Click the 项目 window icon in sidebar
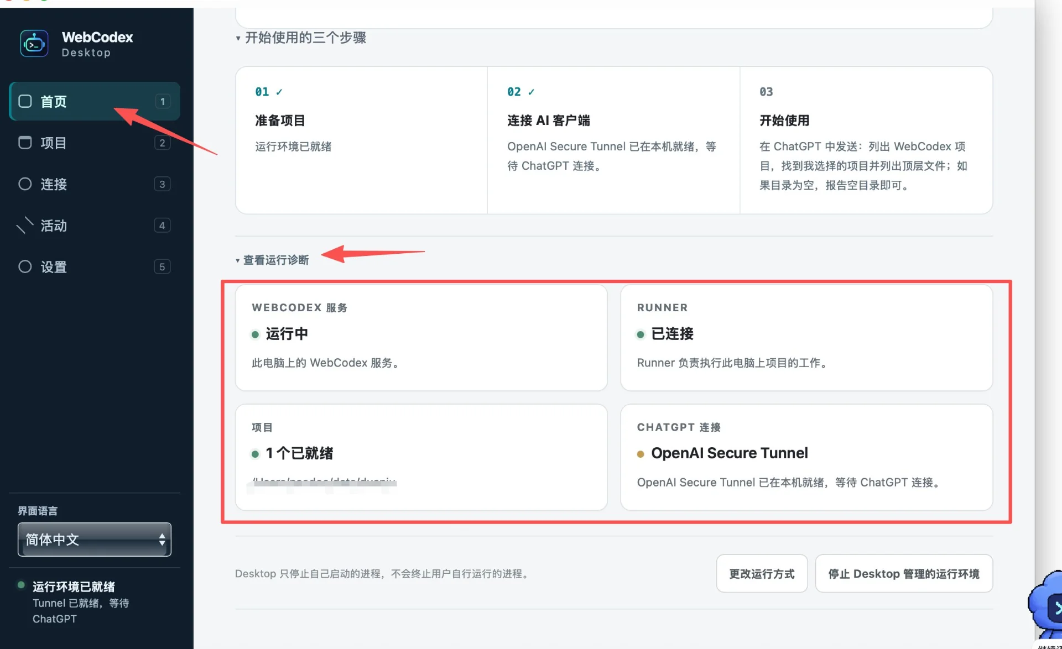Screen dimensions: 1062x649 point(25,143)
